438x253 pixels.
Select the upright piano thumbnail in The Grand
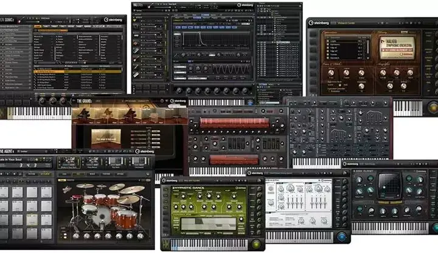tap(153, 116)
